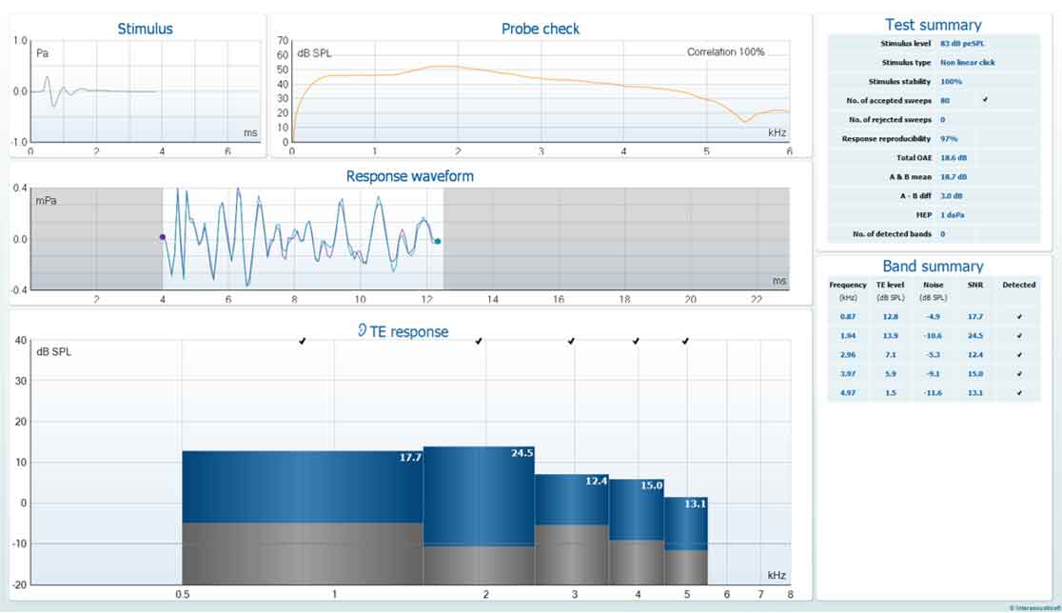The width and height of the screenshot is (1062, 613).
Task: Click noise cell -10.6 in Band summary
Action: [x=934, y=335]
